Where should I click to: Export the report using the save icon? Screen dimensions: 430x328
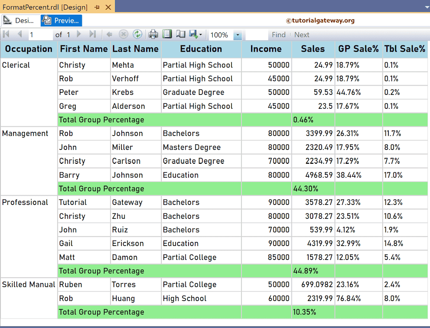(194, 34)
